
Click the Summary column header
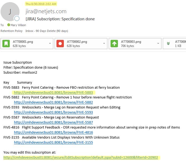[25, 82]
